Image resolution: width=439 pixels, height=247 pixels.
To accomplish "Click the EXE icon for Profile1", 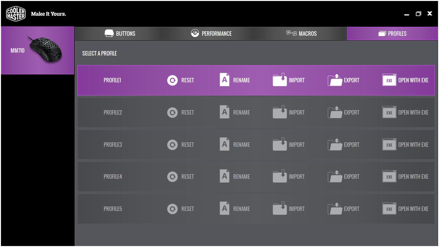I will coord(389,80).
